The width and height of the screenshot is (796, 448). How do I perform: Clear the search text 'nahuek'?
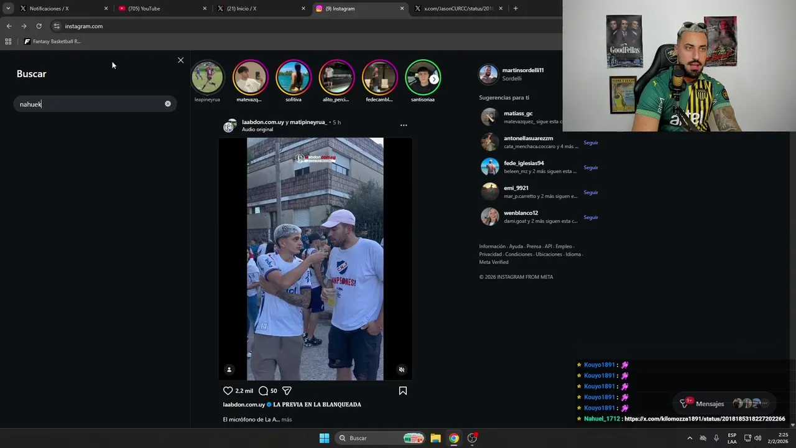coord(167,104)
